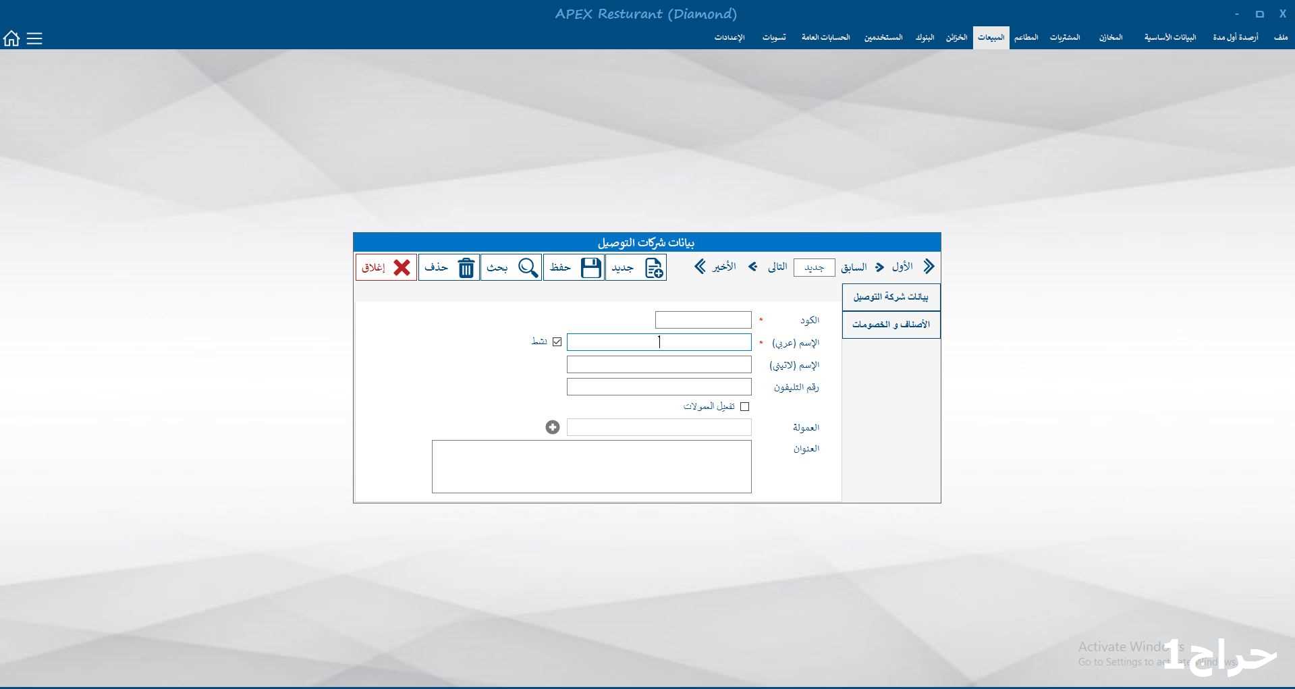Screen dimensions: 1295x689
Task: Open the hamburger menu icon
Action: [x=34, y=38]
